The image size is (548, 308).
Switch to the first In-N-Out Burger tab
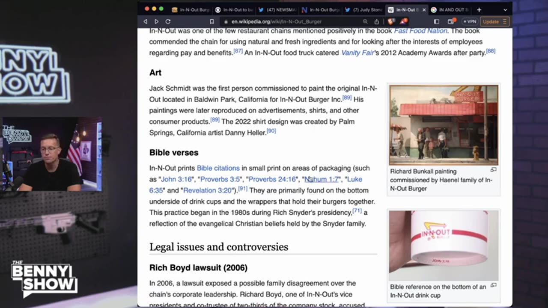tap(191, 9)
